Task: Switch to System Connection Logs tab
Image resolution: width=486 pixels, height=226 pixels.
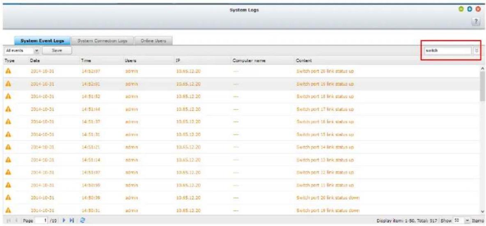Action: [102, 41]
